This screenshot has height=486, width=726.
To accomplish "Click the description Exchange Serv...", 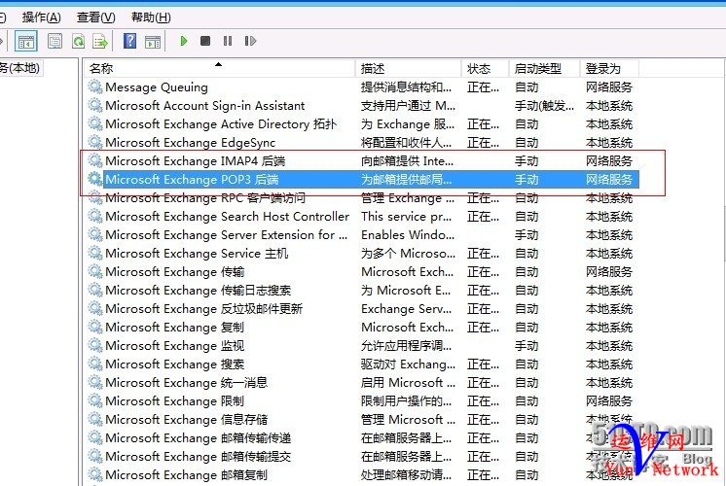I will click(407, 309).
